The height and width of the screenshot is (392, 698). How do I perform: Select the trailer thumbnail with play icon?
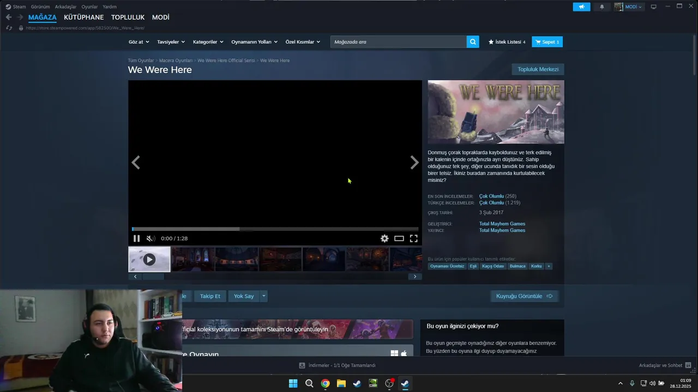click(149, 260)
